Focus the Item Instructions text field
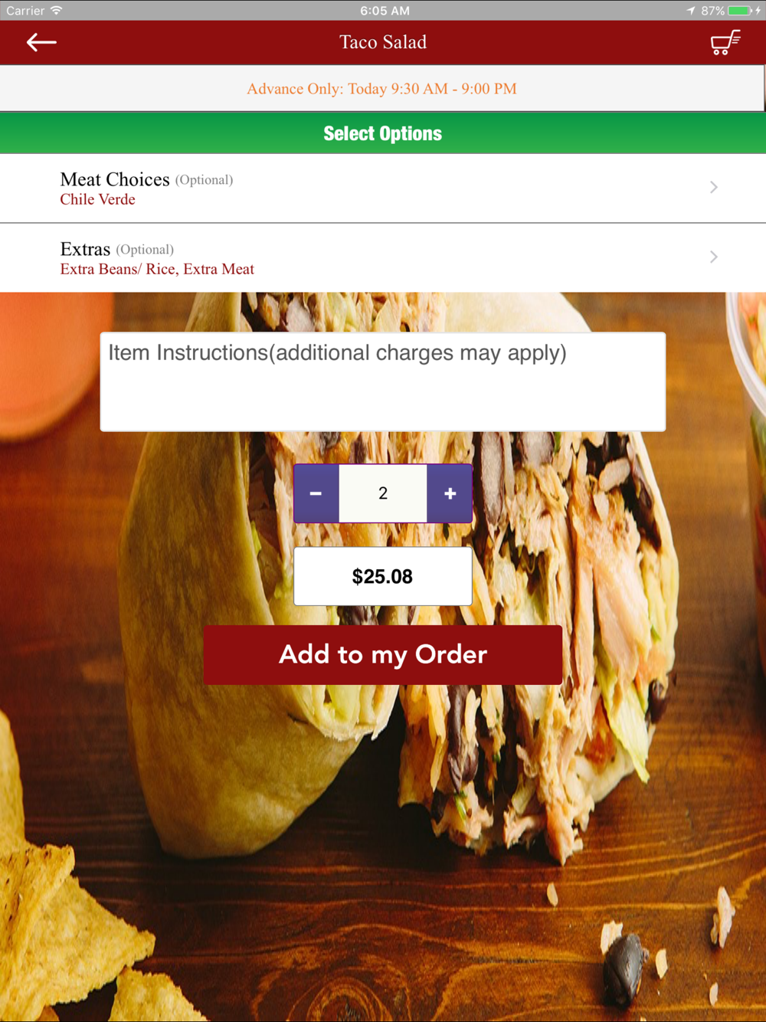The image size is (766, 1022). click(x=383, y=382)
